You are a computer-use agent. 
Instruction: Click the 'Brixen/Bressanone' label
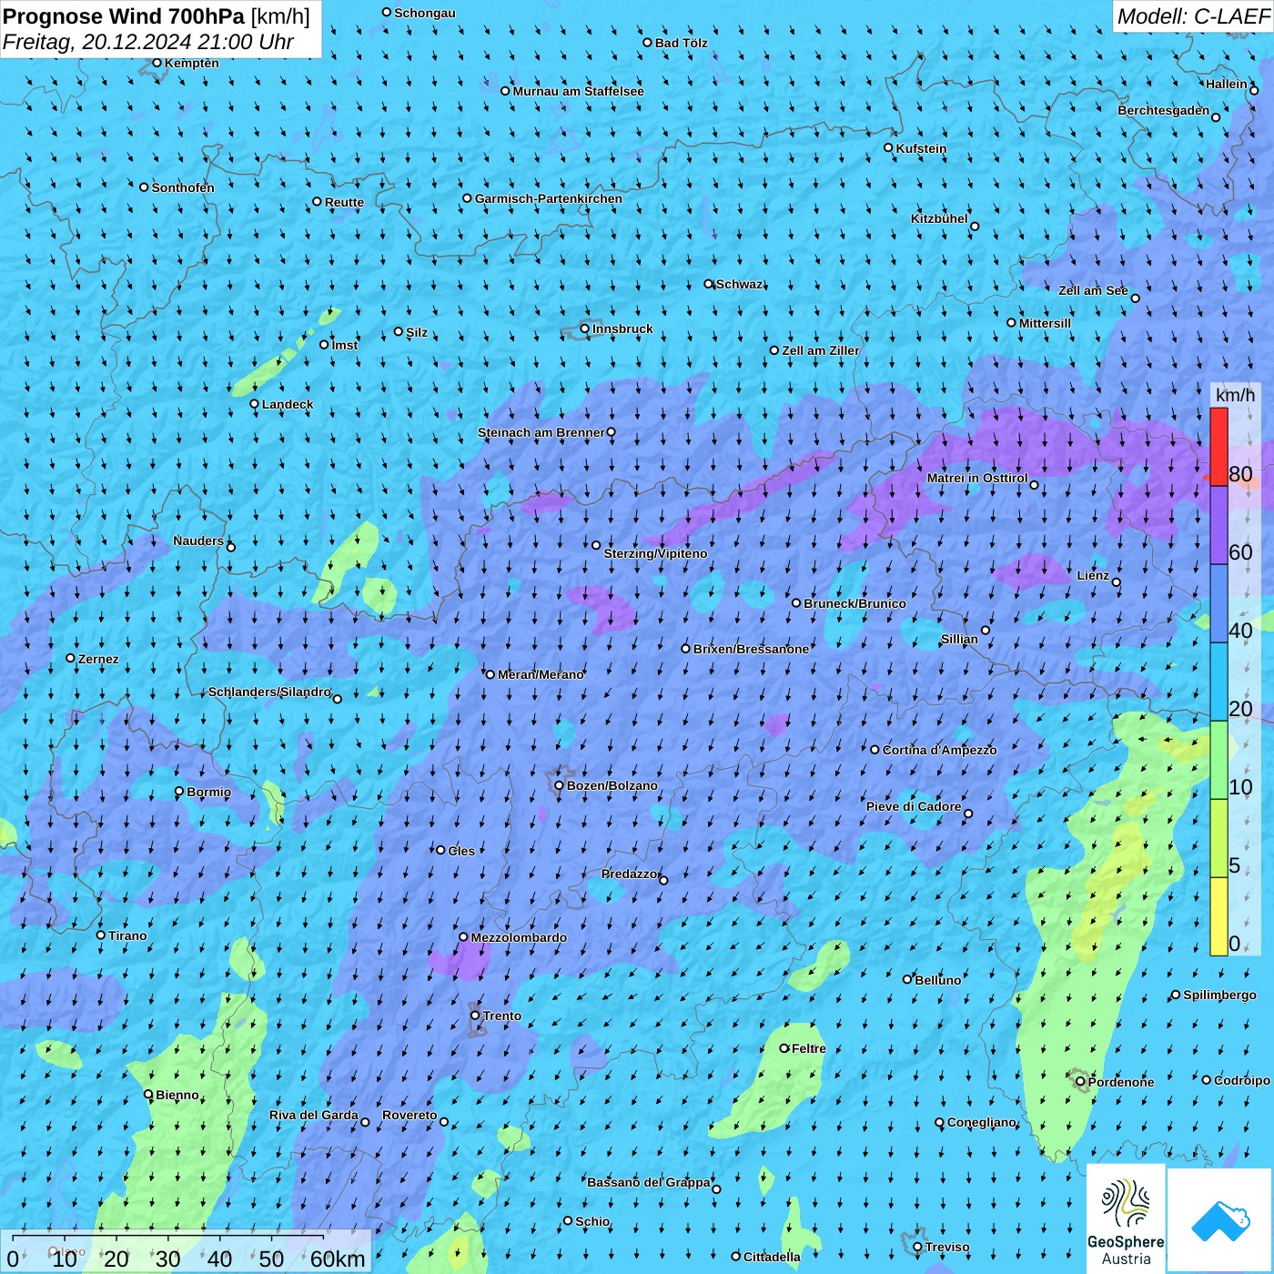coord(751,649)
